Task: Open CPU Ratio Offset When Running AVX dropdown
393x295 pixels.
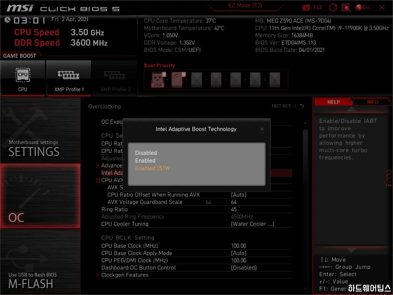Action: coord(239,195)
